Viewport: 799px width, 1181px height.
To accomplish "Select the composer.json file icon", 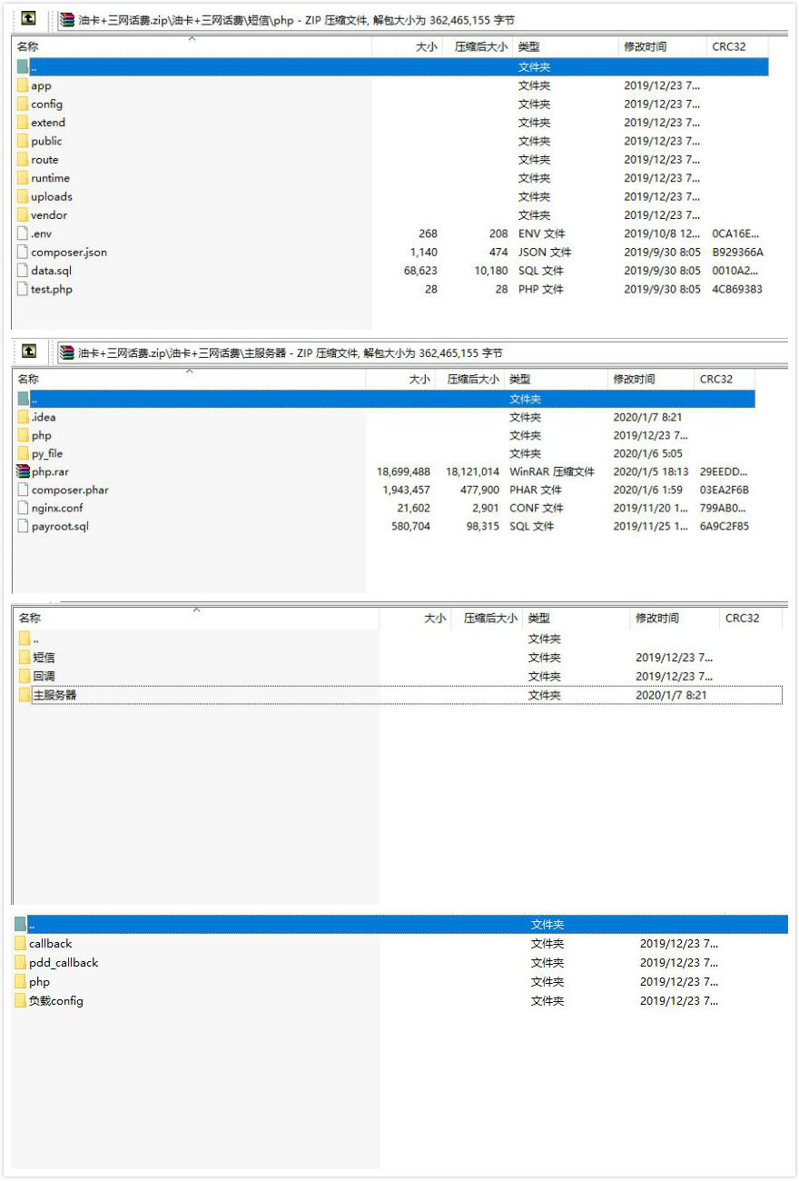I will (23, 252).
